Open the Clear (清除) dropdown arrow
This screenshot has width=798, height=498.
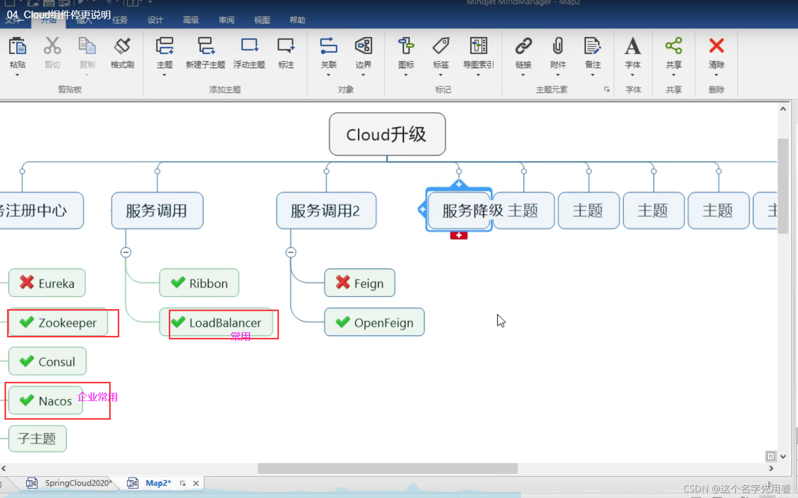coord(716,75)
